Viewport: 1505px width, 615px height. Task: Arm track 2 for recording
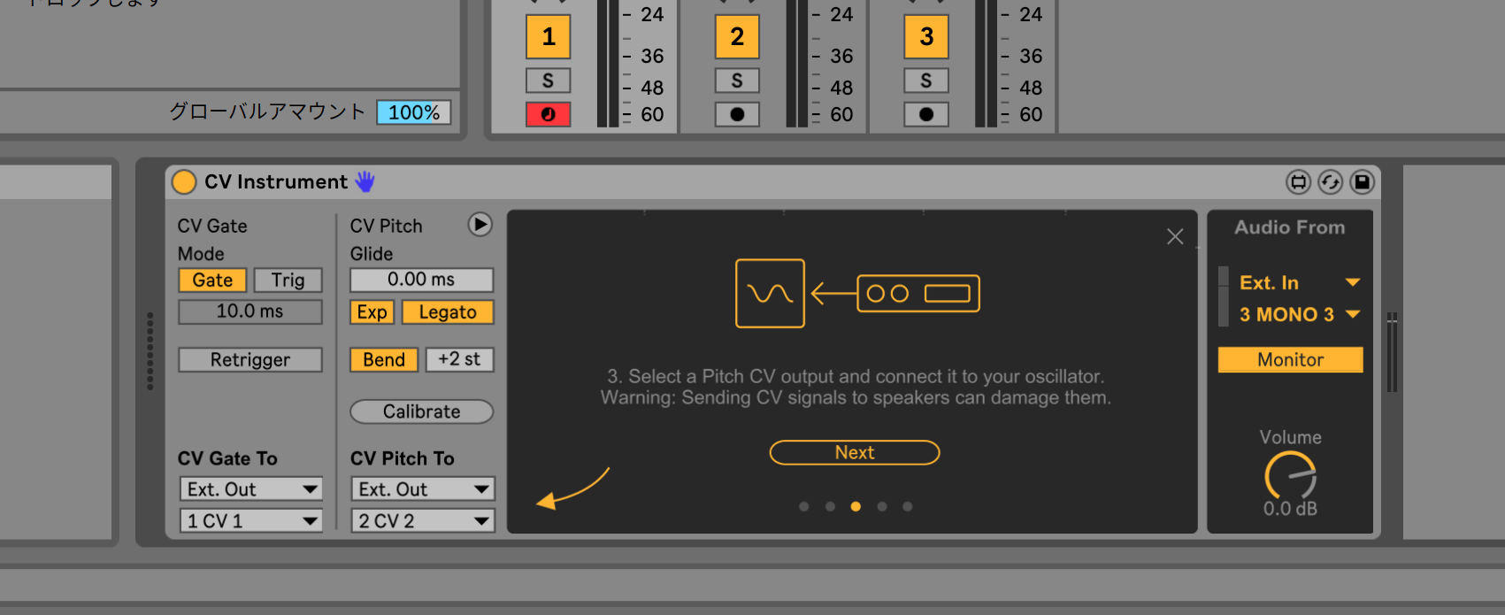coord(737,114)
